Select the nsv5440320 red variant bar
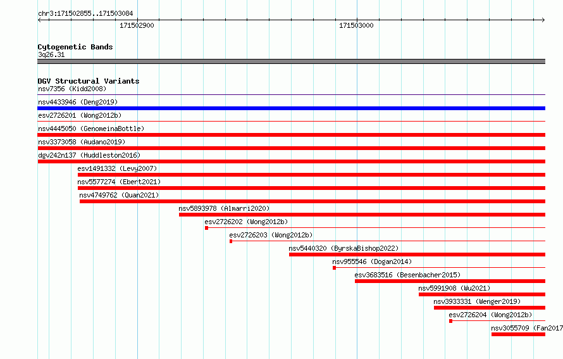The width and height of the screenshot is (563, 359). [417, 255]
